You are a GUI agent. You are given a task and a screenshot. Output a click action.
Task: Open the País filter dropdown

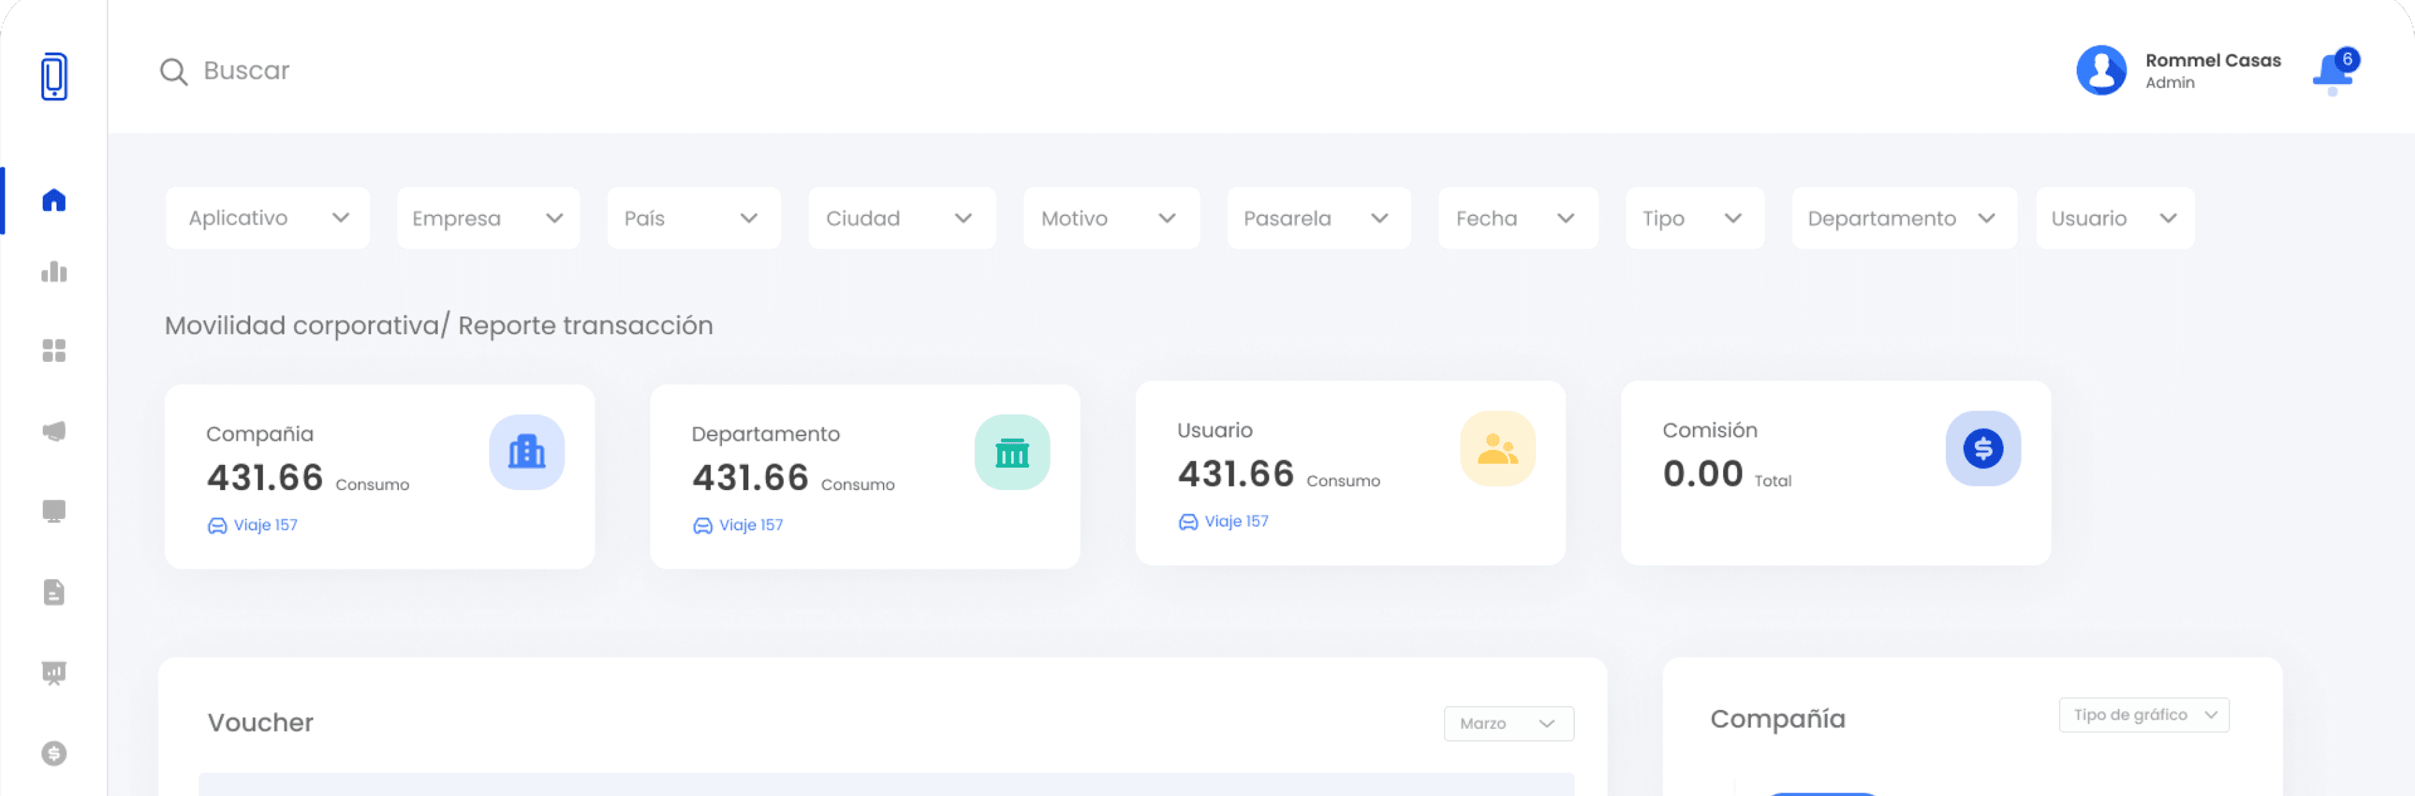click(x=693, y=217)
